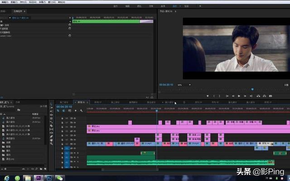The width and height of the screenshot is (290, 181).
Task: Toggle sync lock for track V3
Action: tap(72, 140)
